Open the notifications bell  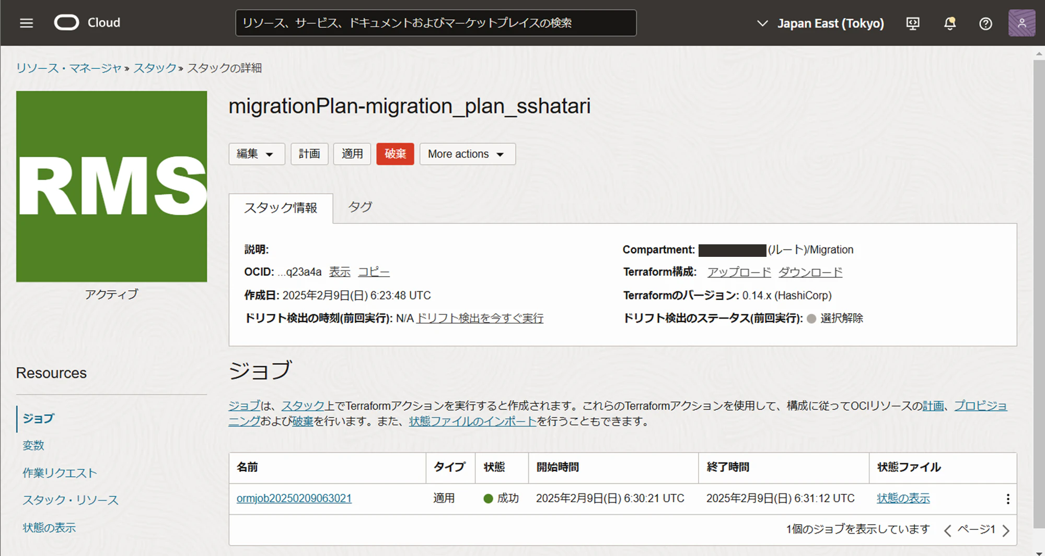coord(950,23)
